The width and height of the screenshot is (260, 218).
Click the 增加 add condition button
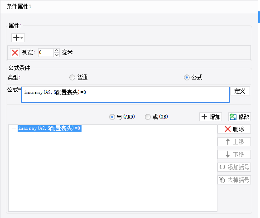(x=211, y=117)
